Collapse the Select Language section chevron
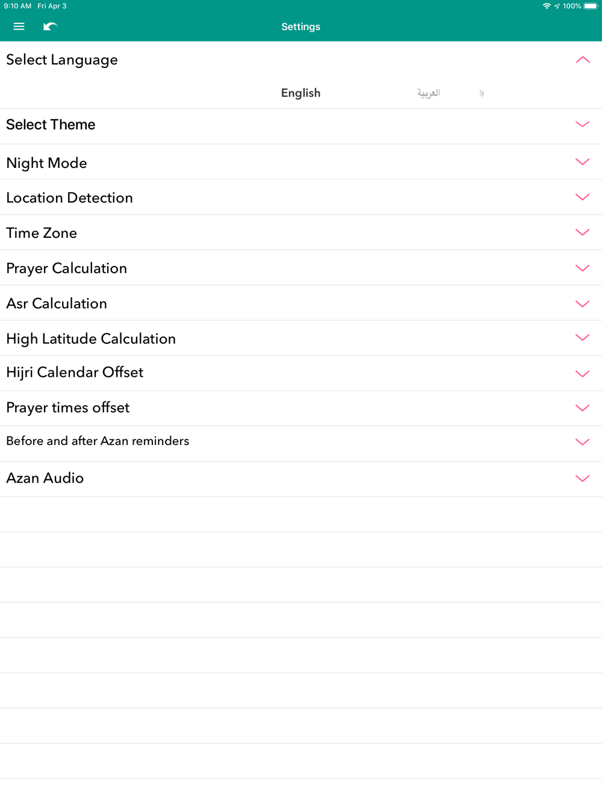The image size is (602, 803). [582, 60]
